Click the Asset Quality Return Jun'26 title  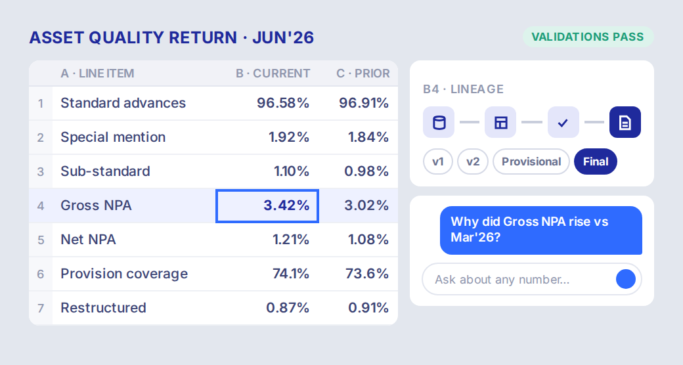click(171, 37)
